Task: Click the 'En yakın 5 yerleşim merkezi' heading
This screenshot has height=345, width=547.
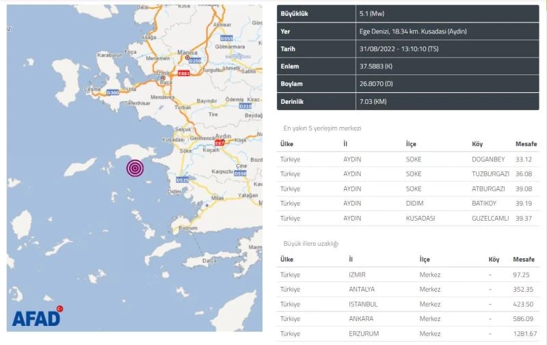Action: point(322,128)
